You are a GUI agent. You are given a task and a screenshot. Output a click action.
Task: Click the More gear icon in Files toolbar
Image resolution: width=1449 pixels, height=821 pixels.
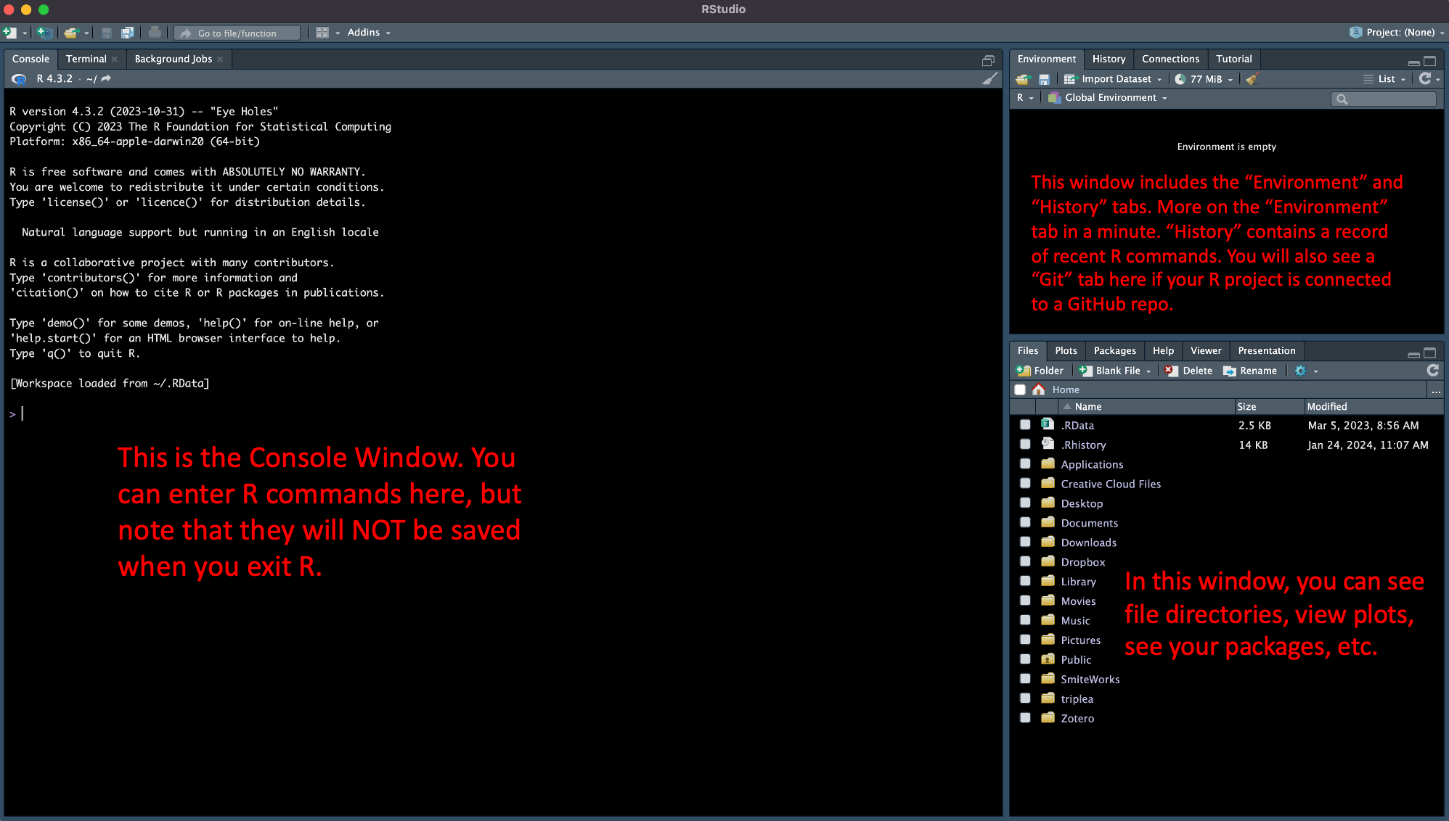click(1301, 371)
